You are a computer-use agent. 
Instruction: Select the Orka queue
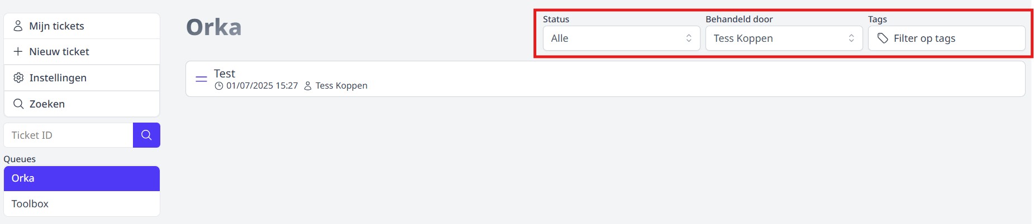pos(82,178)
